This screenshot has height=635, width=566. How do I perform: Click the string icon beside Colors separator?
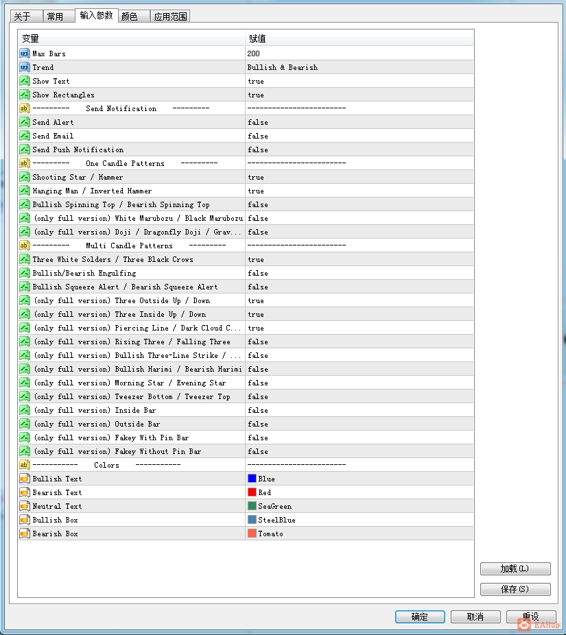point(24,465)
